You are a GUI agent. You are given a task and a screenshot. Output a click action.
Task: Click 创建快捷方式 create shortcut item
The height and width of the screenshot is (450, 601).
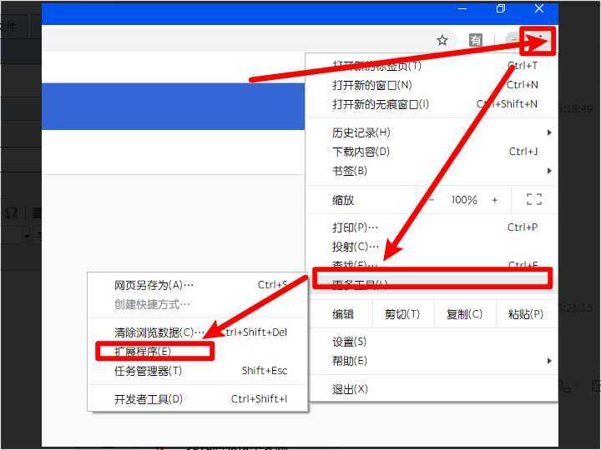[198, 305]
